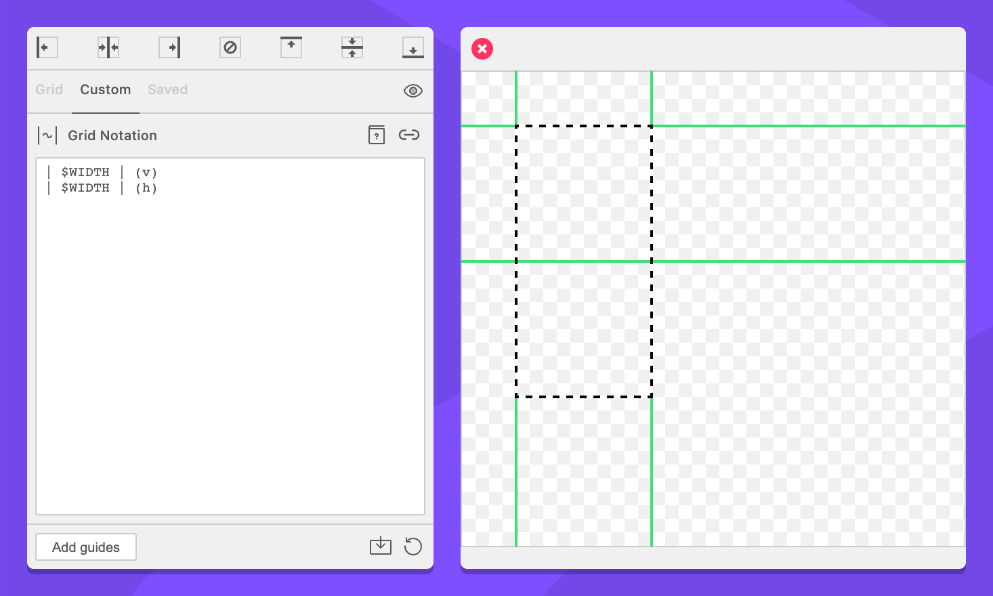Switch to the Grid tab
The image size is (993, 596).
coord(49,89)
